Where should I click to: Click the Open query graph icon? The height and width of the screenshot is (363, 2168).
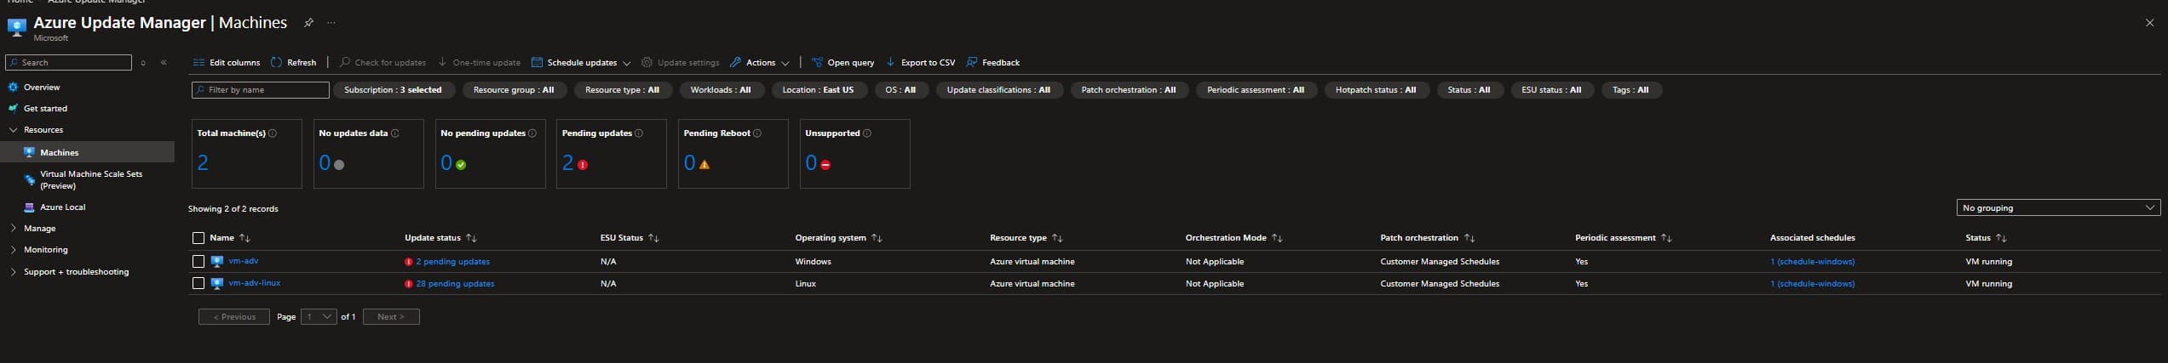[817, 63]
